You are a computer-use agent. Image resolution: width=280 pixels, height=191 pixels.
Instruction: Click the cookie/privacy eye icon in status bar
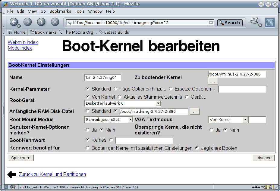(264, 187)
